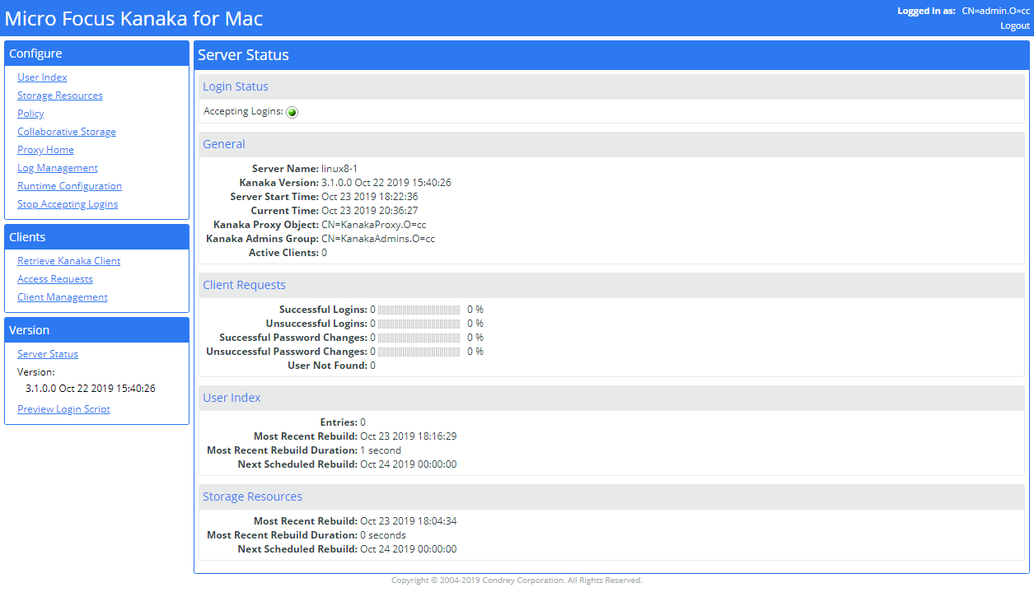Open Log Management
The height and width of the screenshot is (597, 1034).
click(57, 167)
